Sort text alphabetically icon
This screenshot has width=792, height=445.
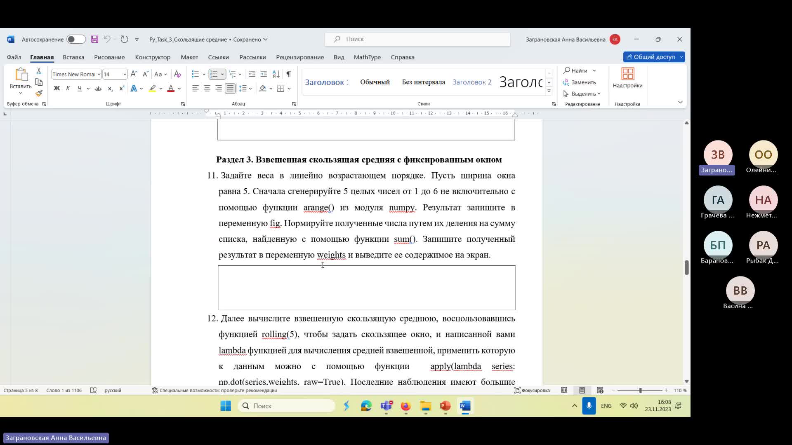click(276, 74)
